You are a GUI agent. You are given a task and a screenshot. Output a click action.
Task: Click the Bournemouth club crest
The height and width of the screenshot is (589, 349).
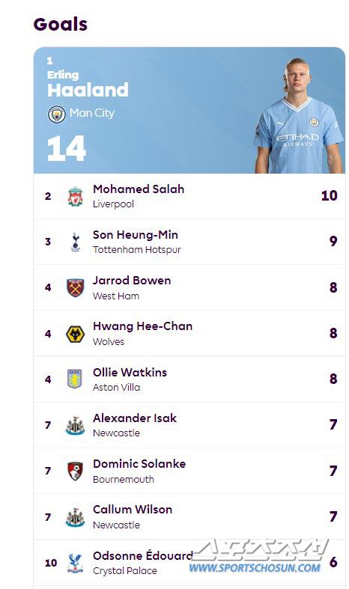tap(75, 471)
